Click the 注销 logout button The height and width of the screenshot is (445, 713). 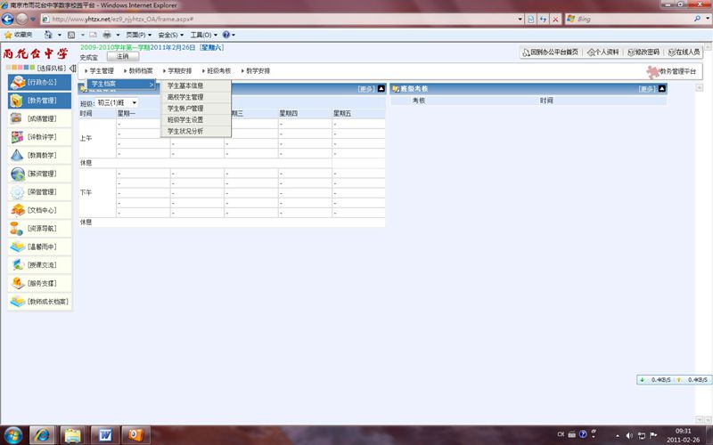(x=122, y=56)
